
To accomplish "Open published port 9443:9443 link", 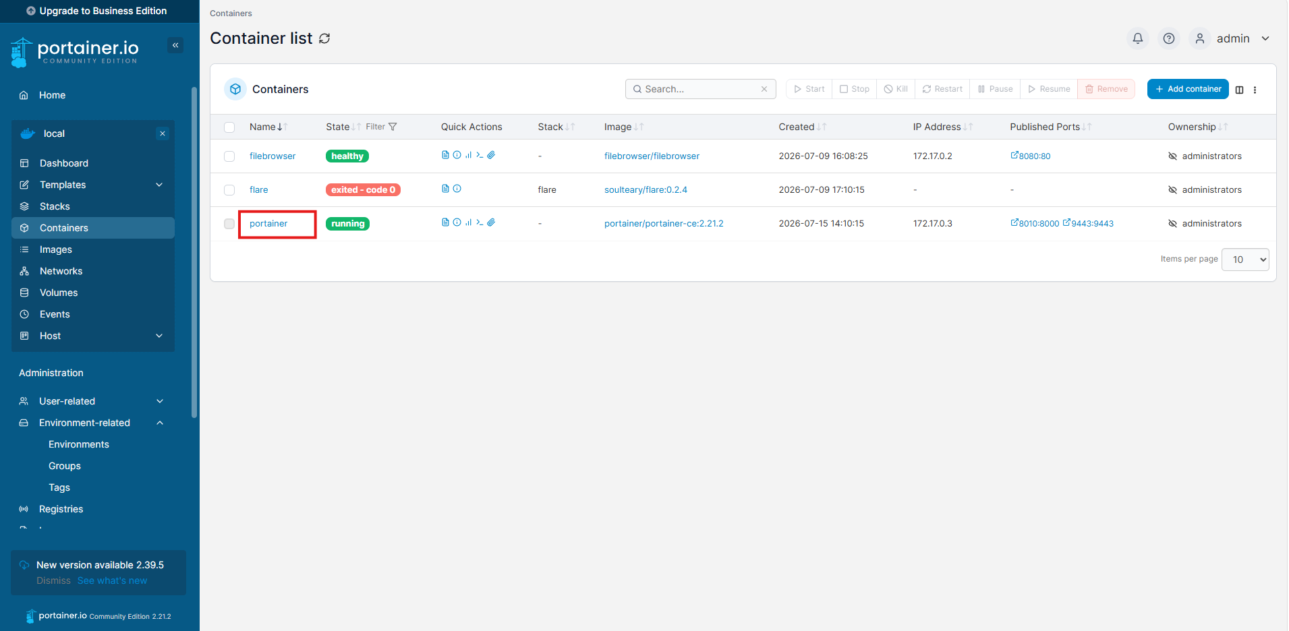I will point(1088,223).
